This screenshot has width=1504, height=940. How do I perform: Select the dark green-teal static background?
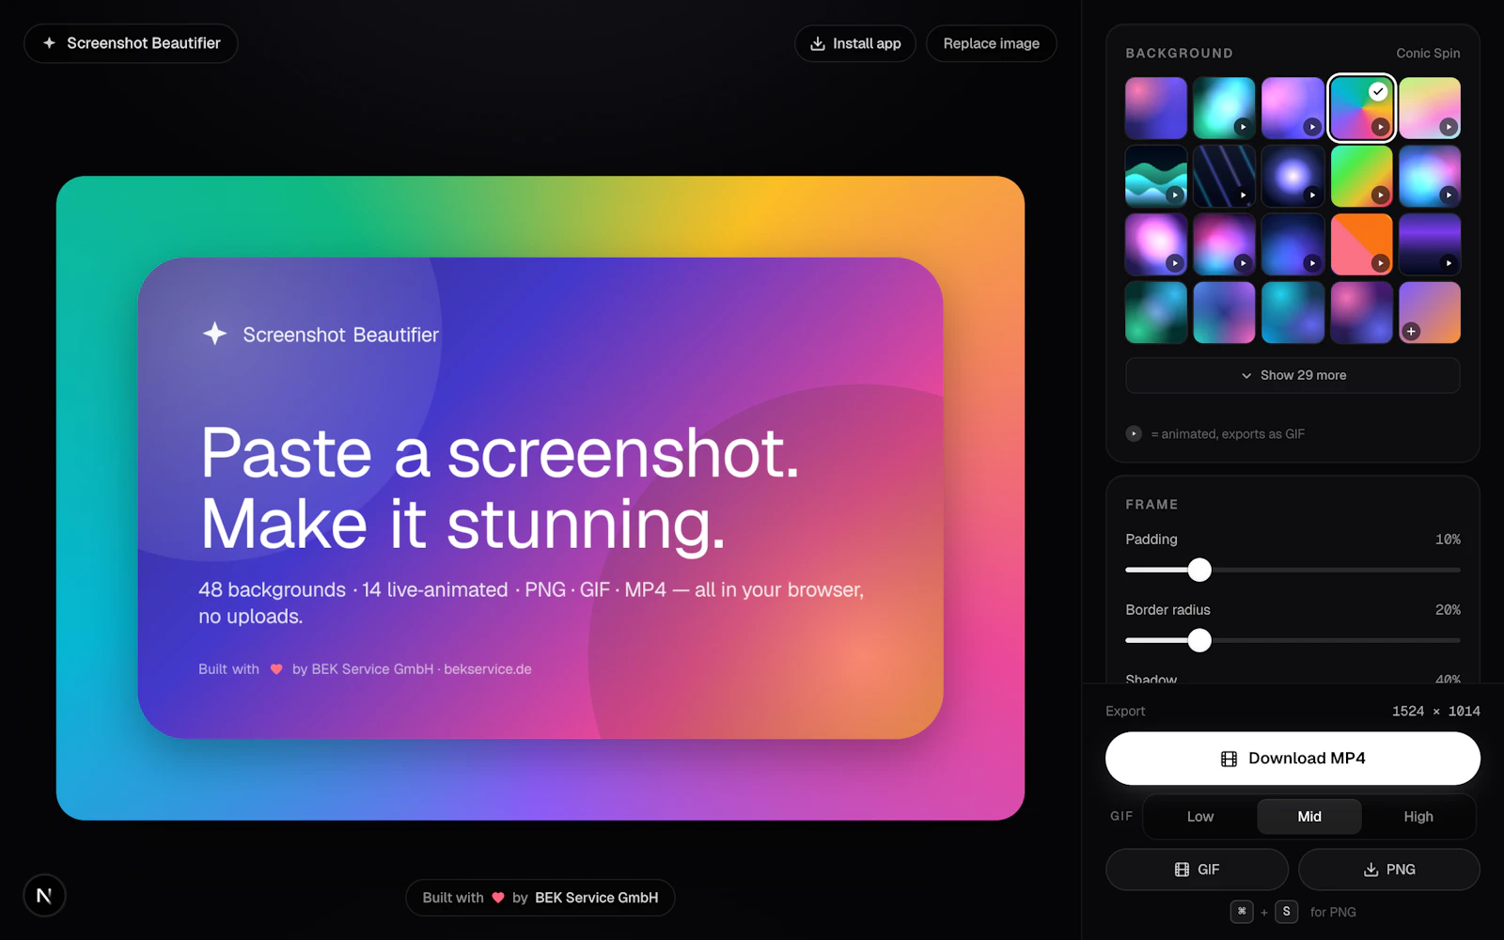(1156, 313)
